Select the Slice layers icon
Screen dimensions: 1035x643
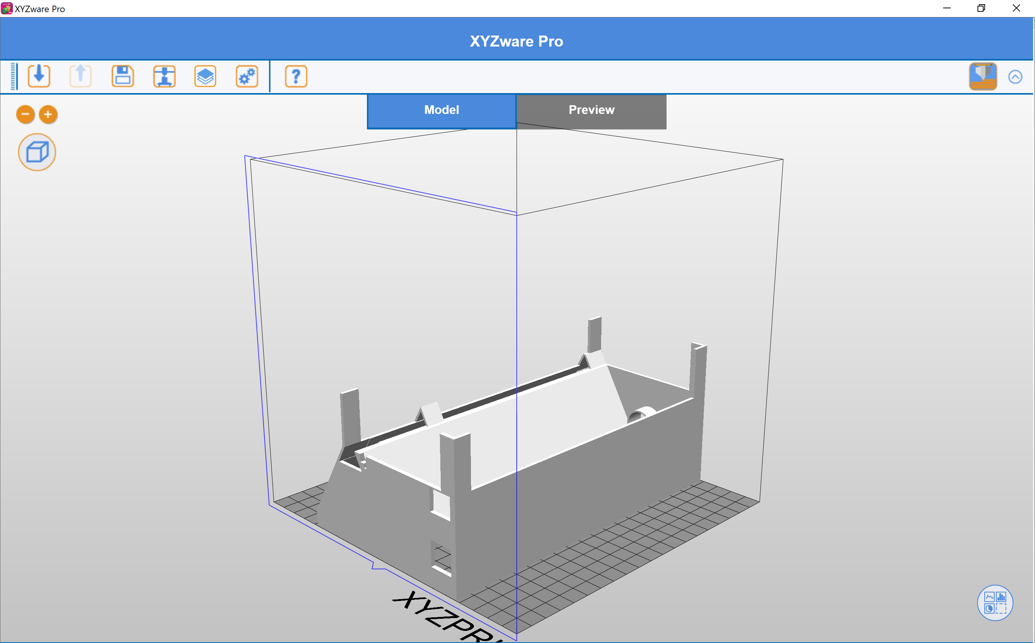[x=204, y=76]
